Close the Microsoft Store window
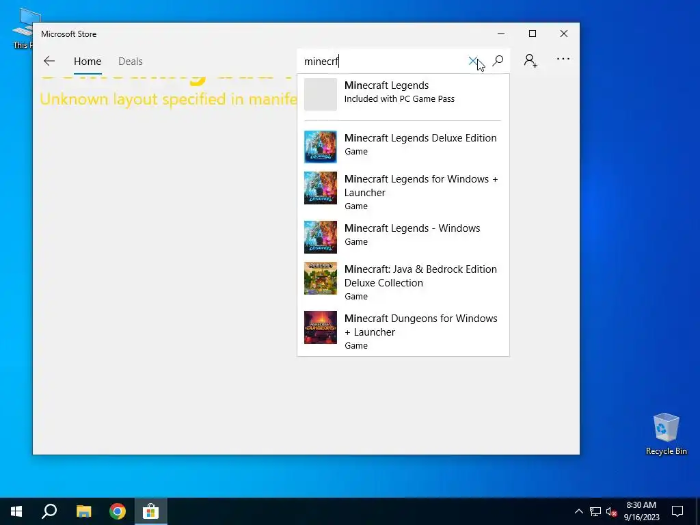The width and height of the screenshot is (700, 525). click(564, 34)
